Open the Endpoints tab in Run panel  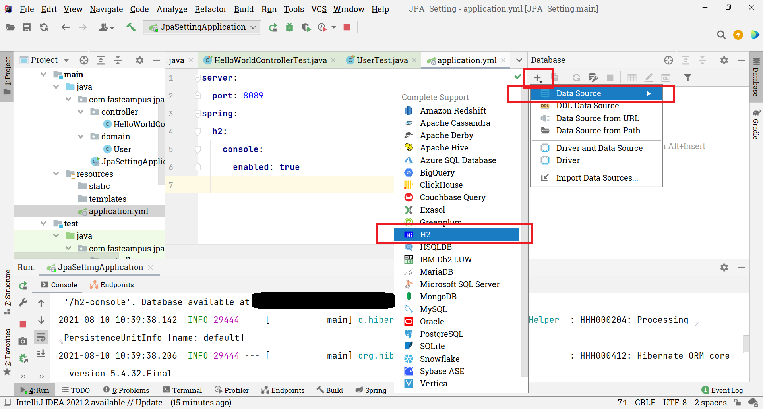tap(112, 285)
